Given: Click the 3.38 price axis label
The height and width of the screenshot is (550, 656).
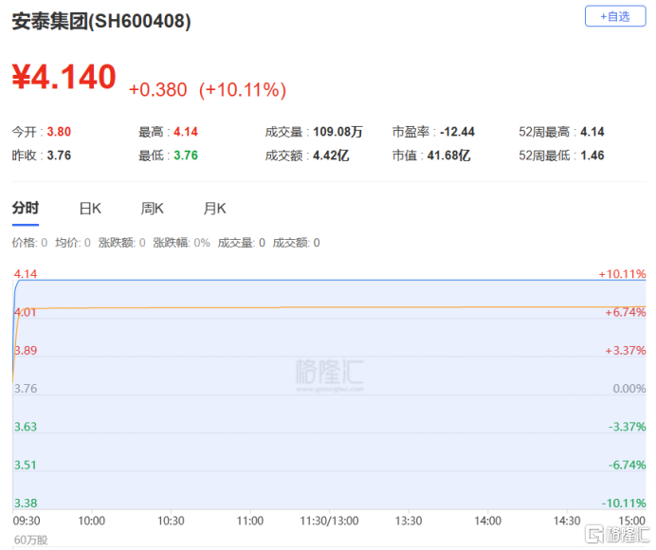Looking at the screenshot, I should click(x=26, y=504).
